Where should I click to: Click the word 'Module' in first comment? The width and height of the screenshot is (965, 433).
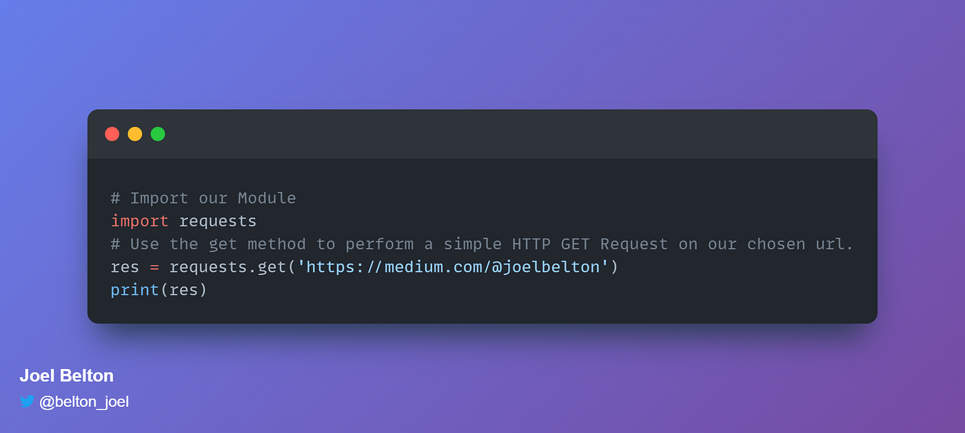pos(267,199)
